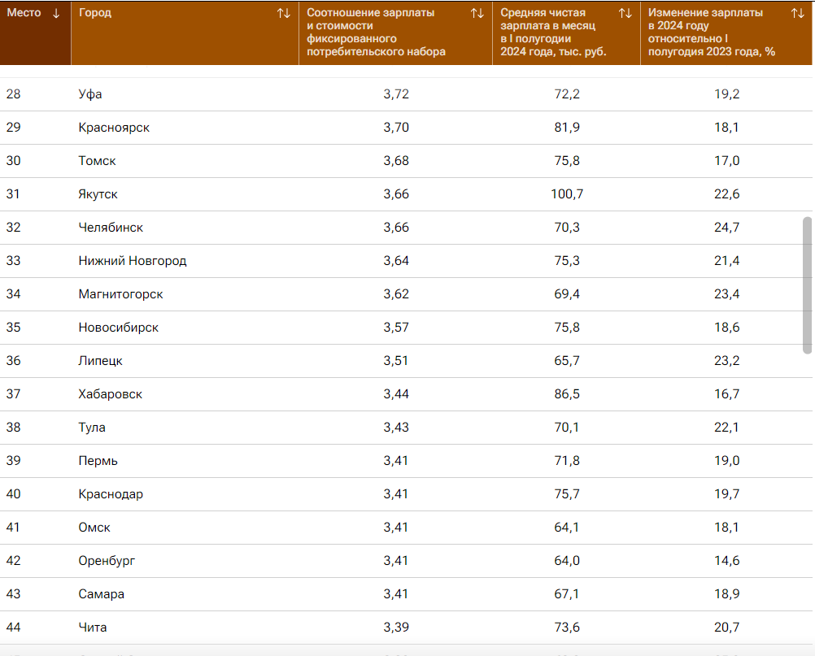Click salary value 65,7 in Липецк row
The height and width of the screenshot is (656, 815).
click(567, 360)
